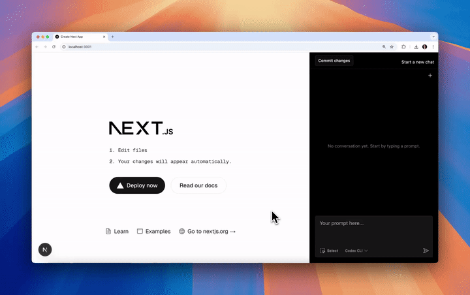This screenshot has height=295, width=470.
Task: Focus the Your prompt here text field
Action: (374, 230)
